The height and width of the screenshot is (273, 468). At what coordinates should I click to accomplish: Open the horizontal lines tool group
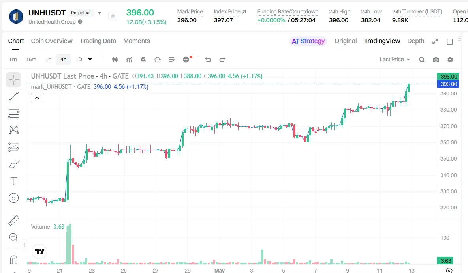[13, 114]
